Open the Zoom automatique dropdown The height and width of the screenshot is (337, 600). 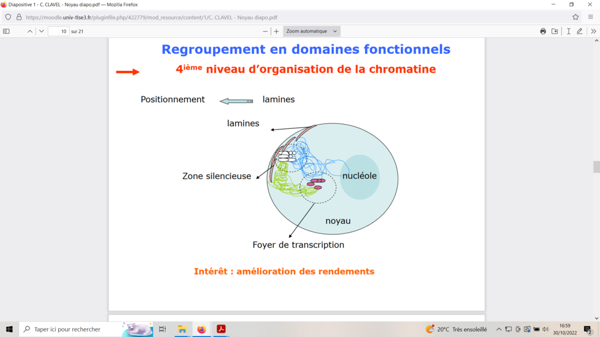pyautogui.click(x=311, y=31)
